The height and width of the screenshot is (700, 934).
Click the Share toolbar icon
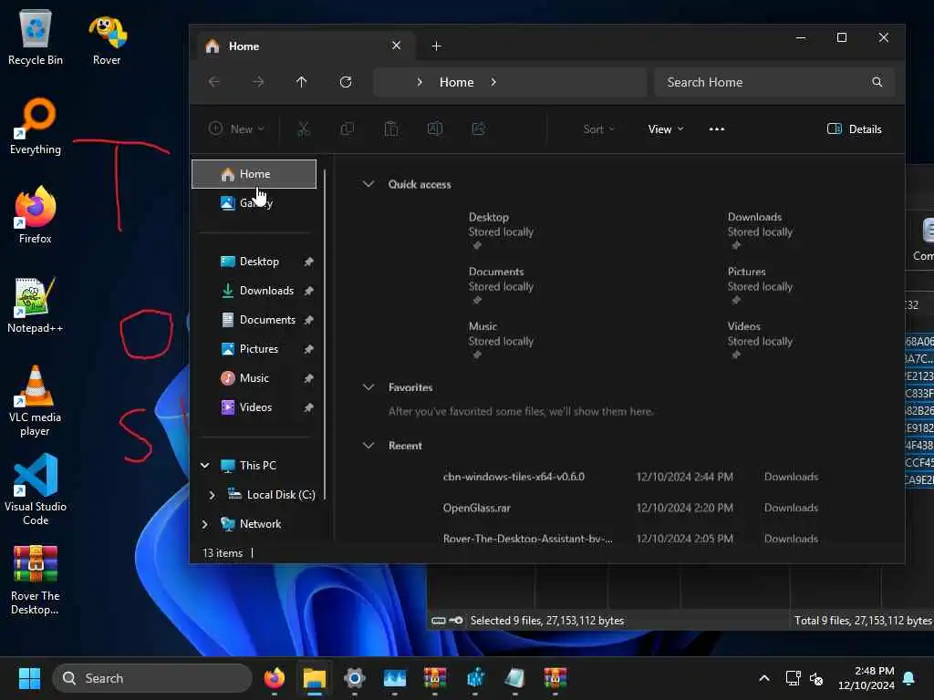479,129
